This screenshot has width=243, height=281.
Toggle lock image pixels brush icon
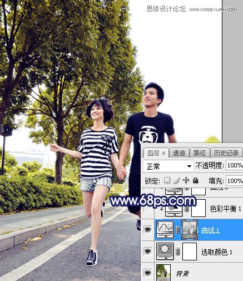[x=177, y=180]
